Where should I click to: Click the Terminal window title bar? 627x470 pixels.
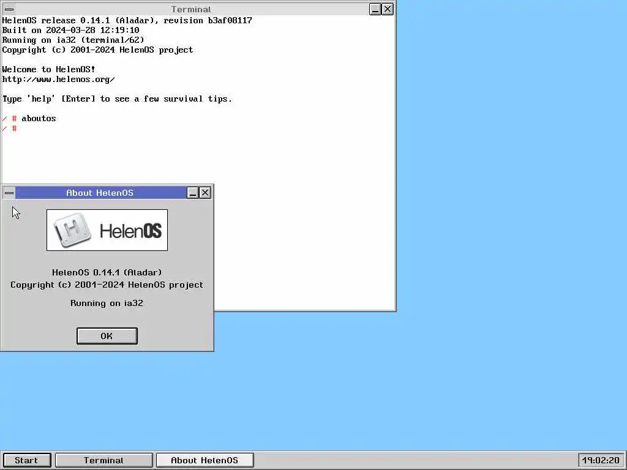(x=191, y=9)
